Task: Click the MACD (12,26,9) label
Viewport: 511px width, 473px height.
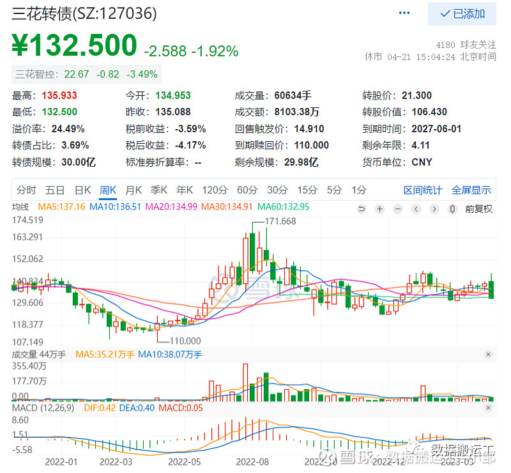Action: tap(43, 408)
